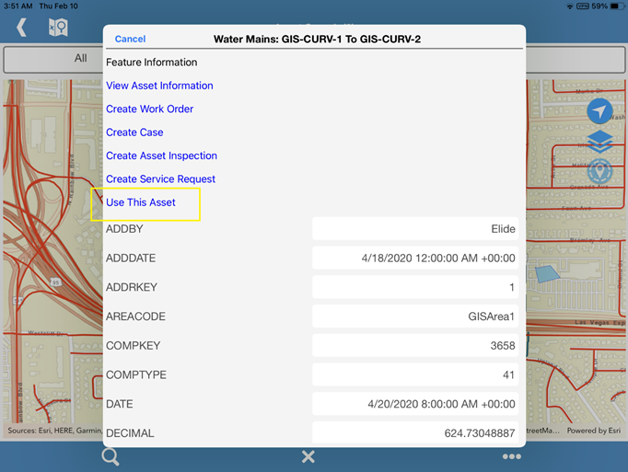Screen dimensions: 628x472
Task: Open the three-dot more options icon
Action: 512,457
